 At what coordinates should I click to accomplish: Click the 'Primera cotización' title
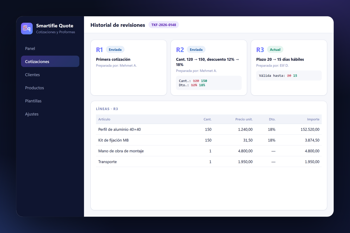(x=113, y=59)
